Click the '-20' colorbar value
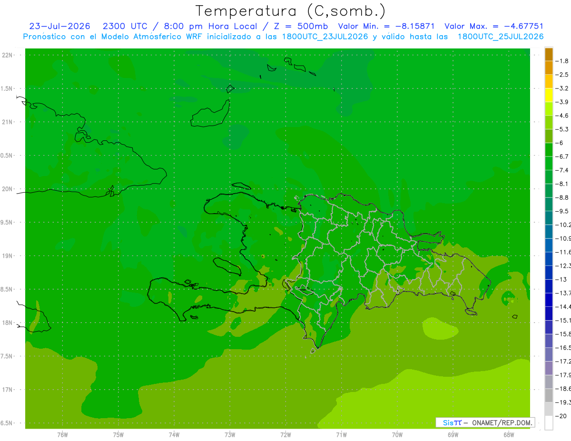571x441 pixels. coord(562,416)
